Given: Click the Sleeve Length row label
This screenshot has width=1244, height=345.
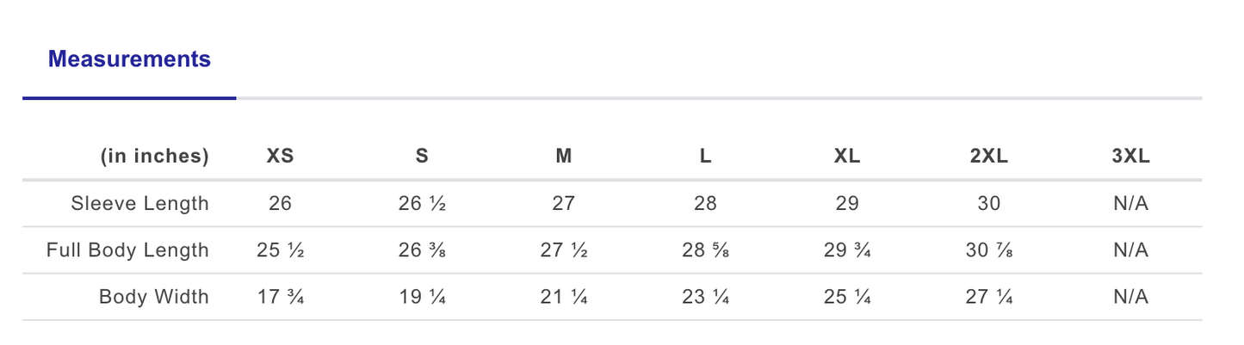Looking at the screenshot, I should (139, 204).
